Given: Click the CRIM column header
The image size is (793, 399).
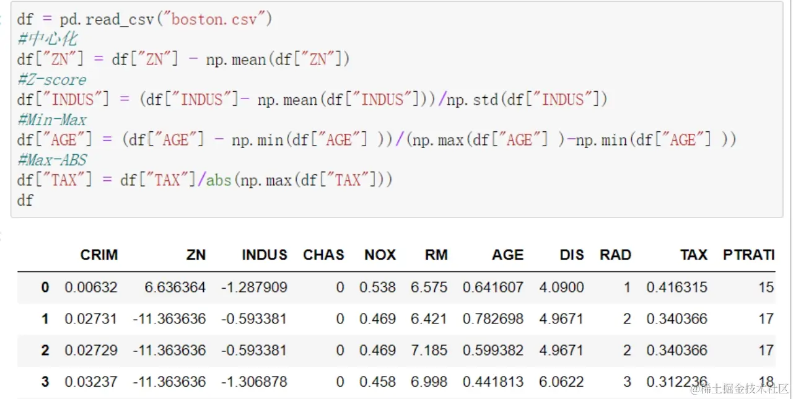Looking at the screenshot, I should (x=99, y=255).
